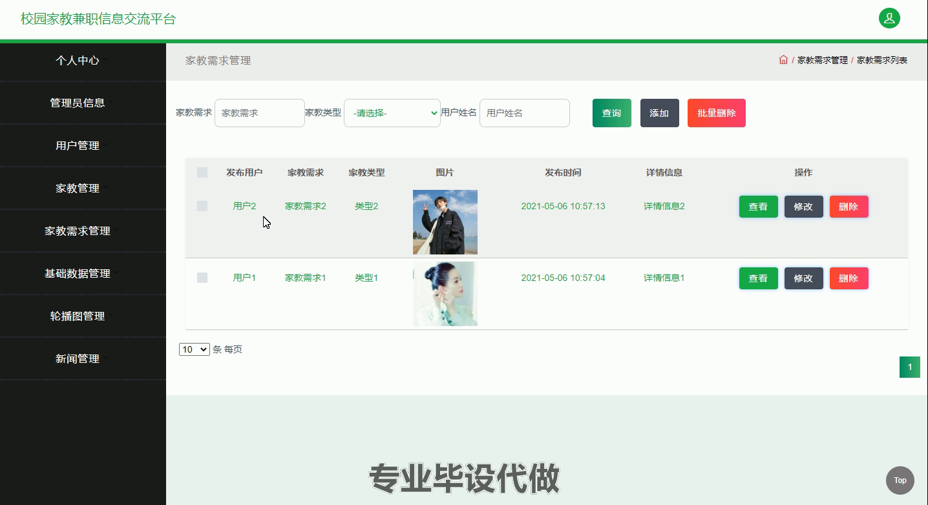The height and width of the screenshot is (505, 928).
Task: Click 查看 for the 用户2 row
Action: click(759, 207)
